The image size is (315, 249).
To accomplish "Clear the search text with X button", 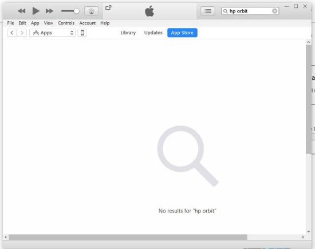I will click(274, 11).
